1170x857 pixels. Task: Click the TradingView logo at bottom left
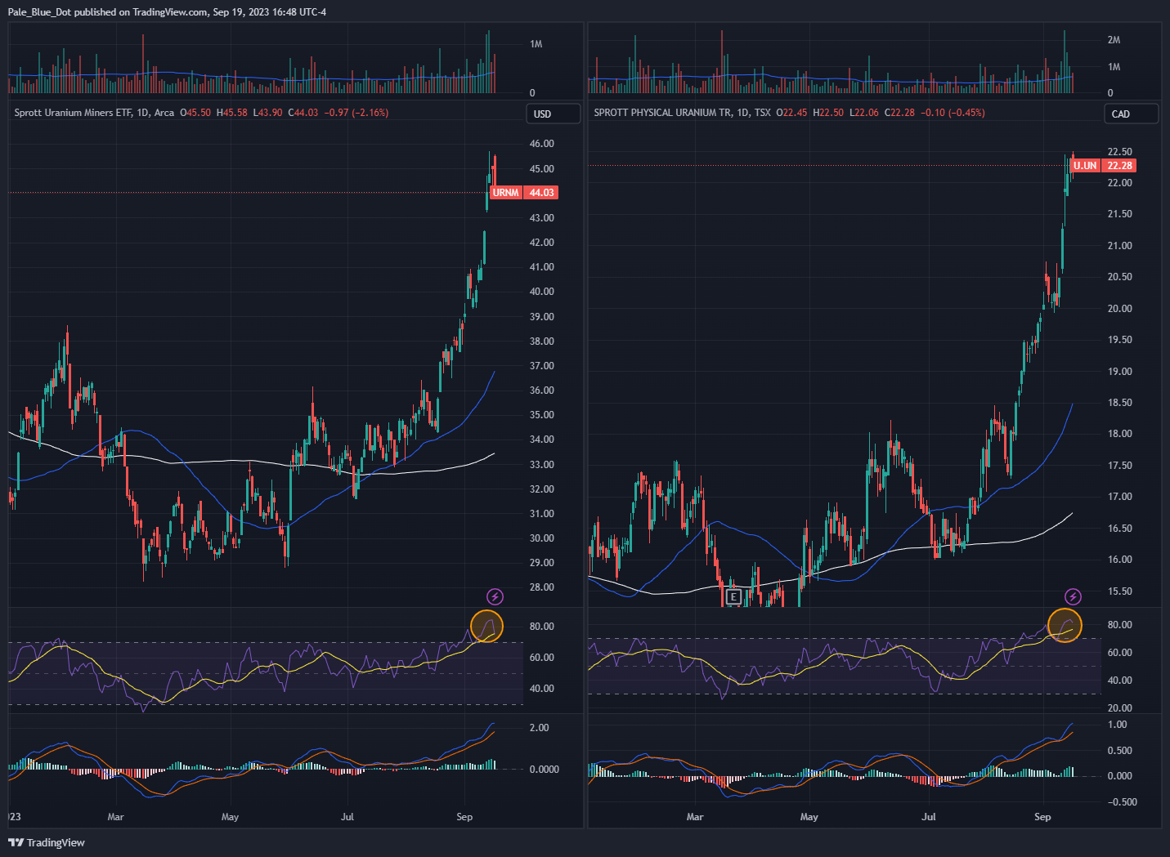[47, 842]
